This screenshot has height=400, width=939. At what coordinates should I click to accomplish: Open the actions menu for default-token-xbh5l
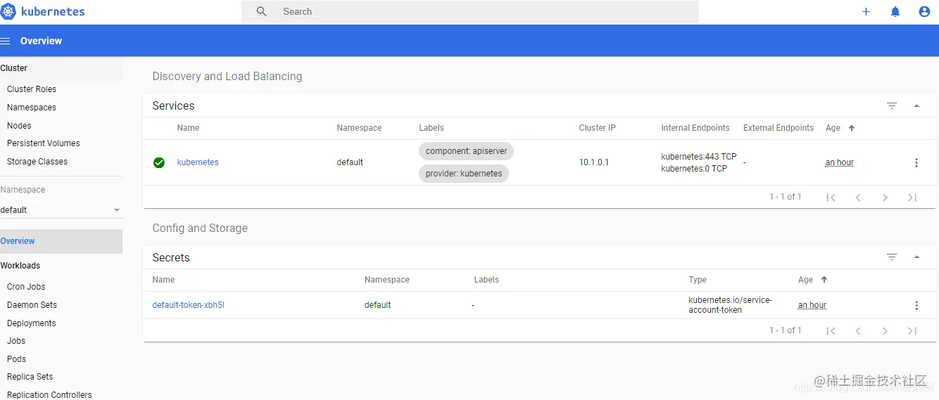pyautogui.click(x=916, y=305)
